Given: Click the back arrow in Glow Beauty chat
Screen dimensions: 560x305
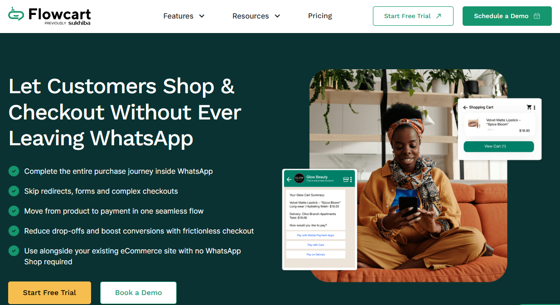Looking at the screenshot, I should click(x=289, y=179).
